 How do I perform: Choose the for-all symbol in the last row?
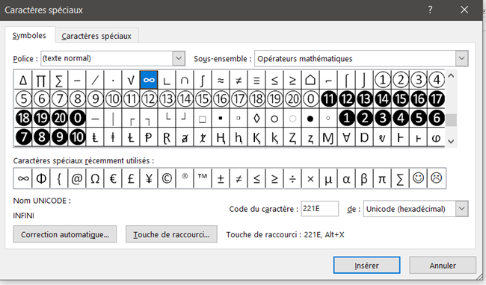pos(346,137)
